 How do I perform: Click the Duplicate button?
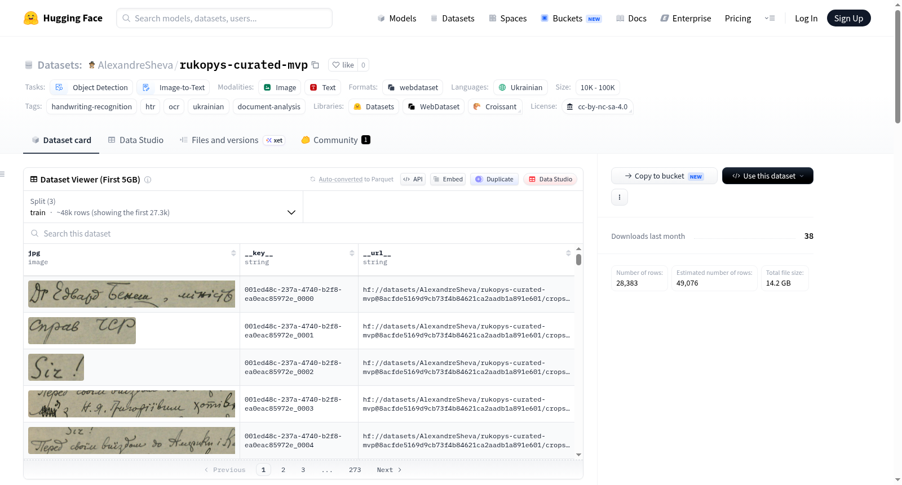494,179
